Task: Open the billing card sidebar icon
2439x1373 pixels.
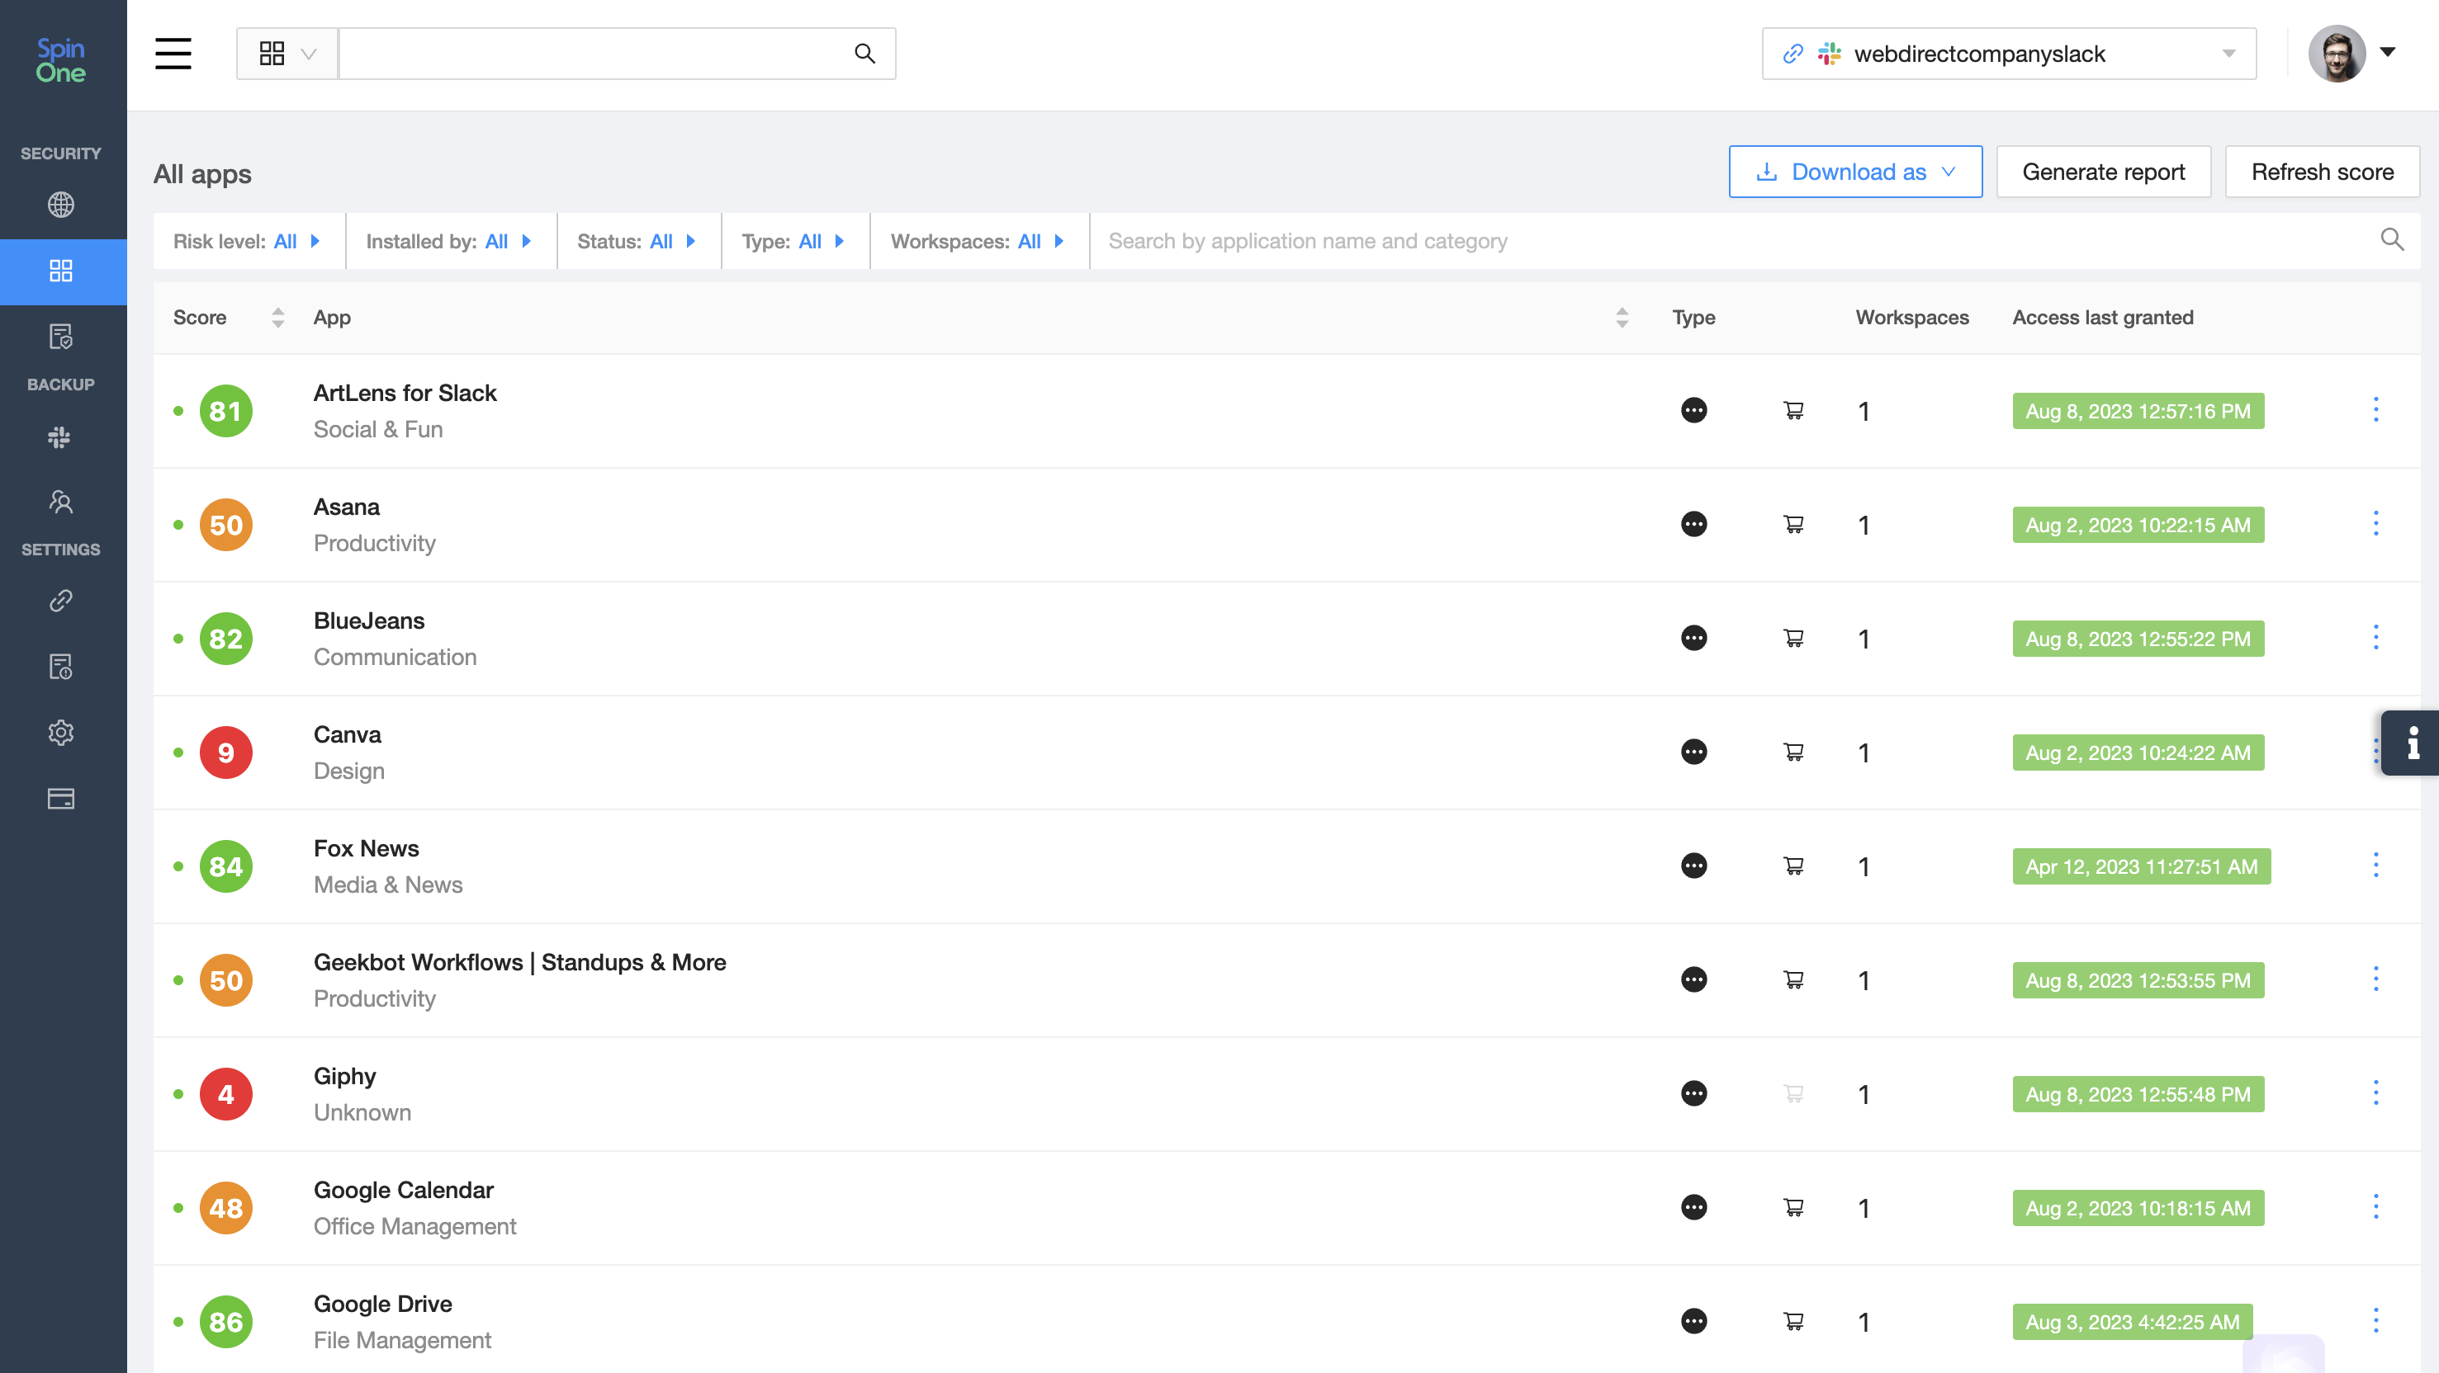Action: (60, 798)
